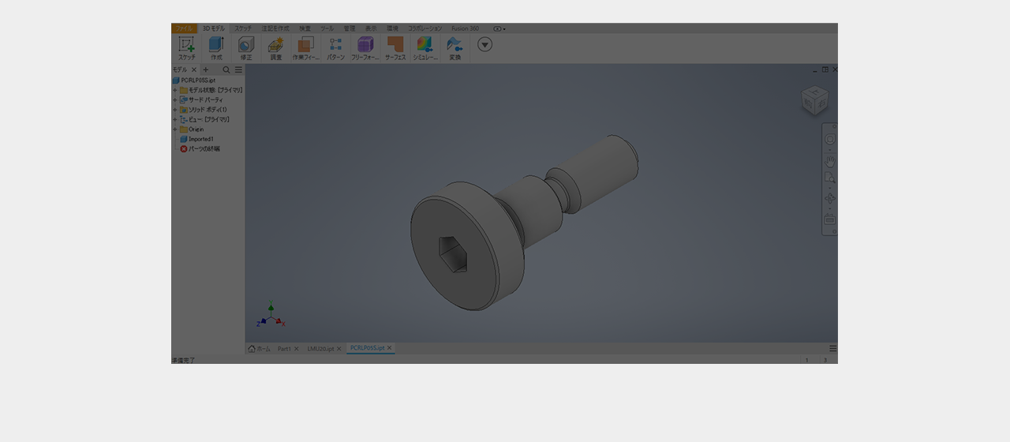Select the サーフェス (Surface) tools
The width and height of the screenshot is (1010, 442).
[x=395, y=47]
